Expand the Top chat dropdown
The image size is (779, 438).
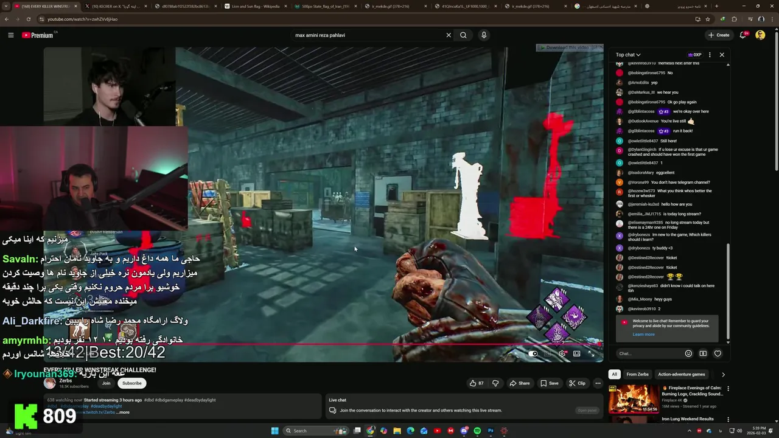click(628, 55)
